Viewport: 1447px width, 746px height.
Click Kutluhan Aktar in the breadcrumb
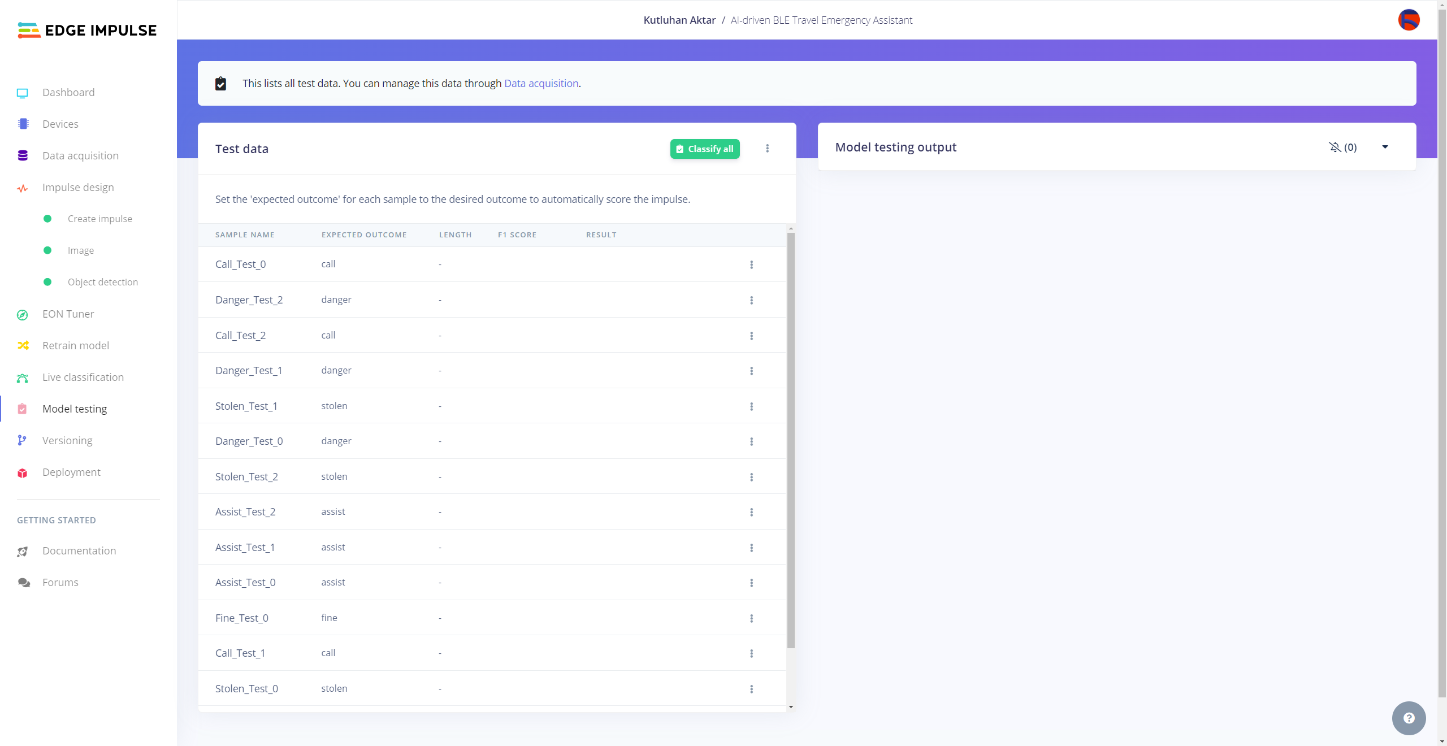[x=679, y=20]
